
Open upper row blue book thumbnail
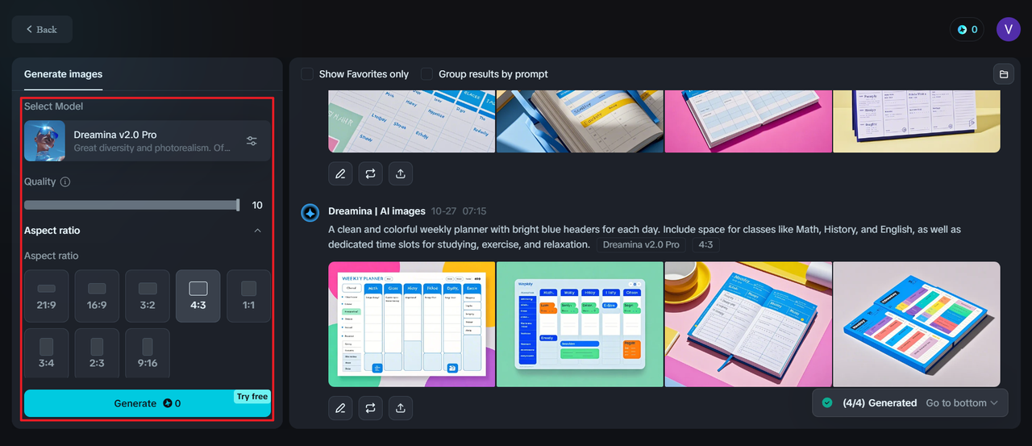pos(580,122)
